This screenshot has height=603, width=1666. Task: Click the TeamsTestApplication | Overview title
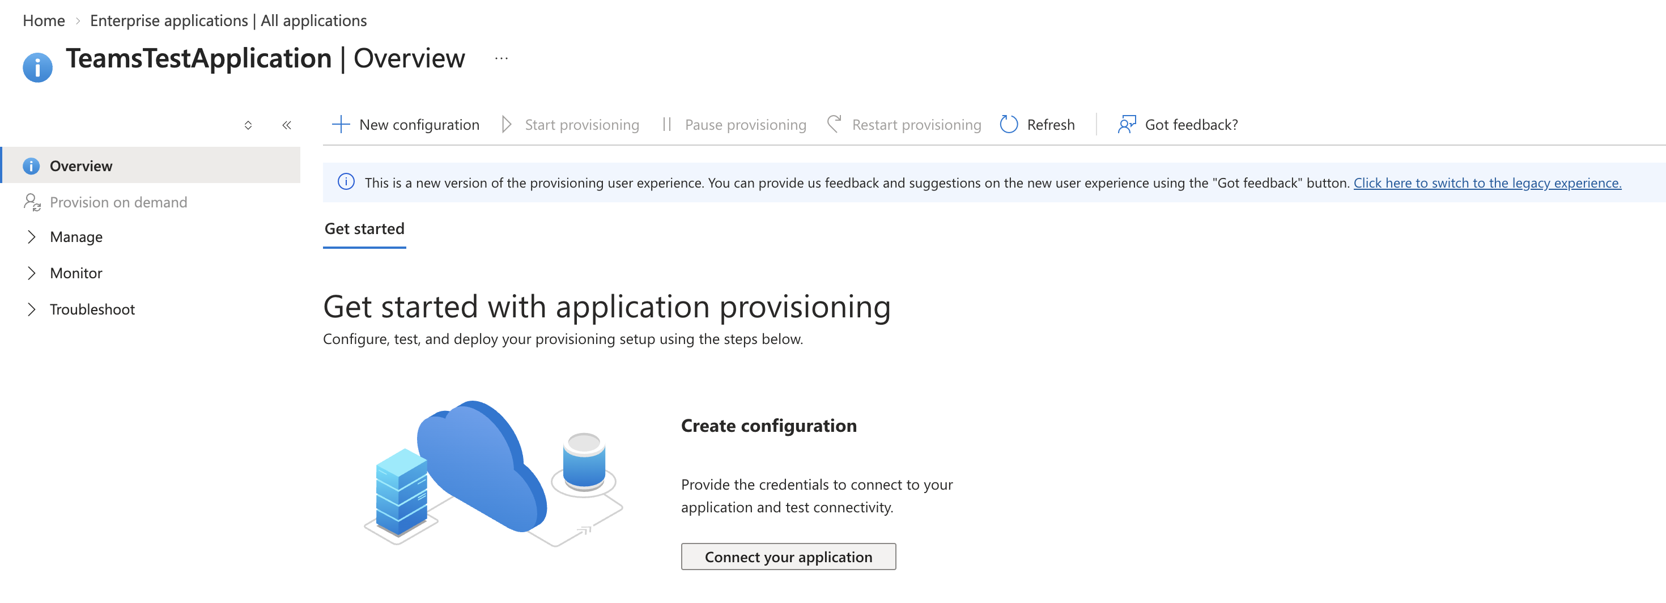point(265,58)
